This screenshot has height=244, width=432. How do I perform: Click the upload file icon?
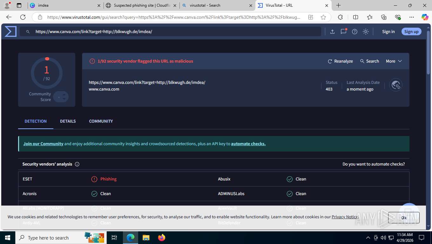click(332, 31)
